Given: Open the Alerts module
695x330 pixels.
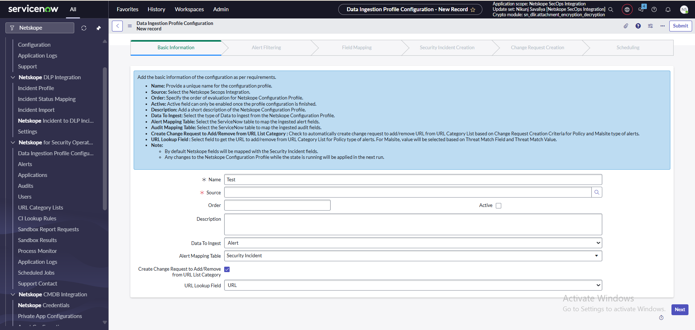Looking at the screenshot, I should [25, 164].
